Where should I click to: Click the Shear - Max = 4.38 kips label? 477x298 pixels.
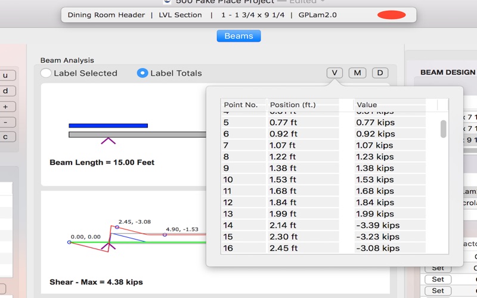[x=96, y=282]
